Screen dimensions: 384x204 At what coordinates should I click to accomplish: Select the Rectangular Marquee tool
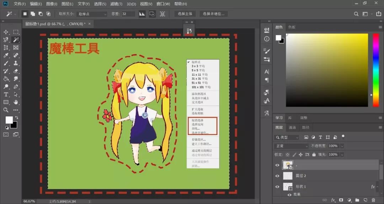[x=16, y=32]
